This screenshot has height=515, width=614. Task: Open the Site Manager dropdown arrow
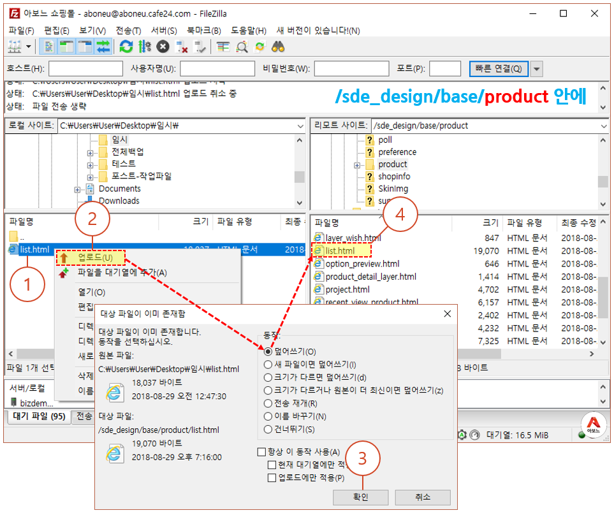(28, 47)
